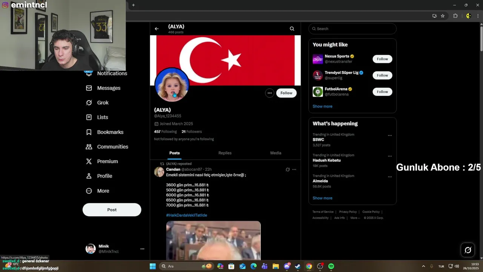The image size is (483, 272).
Task: Open Microsoft Edge from the taskbar
Action: 254,266
